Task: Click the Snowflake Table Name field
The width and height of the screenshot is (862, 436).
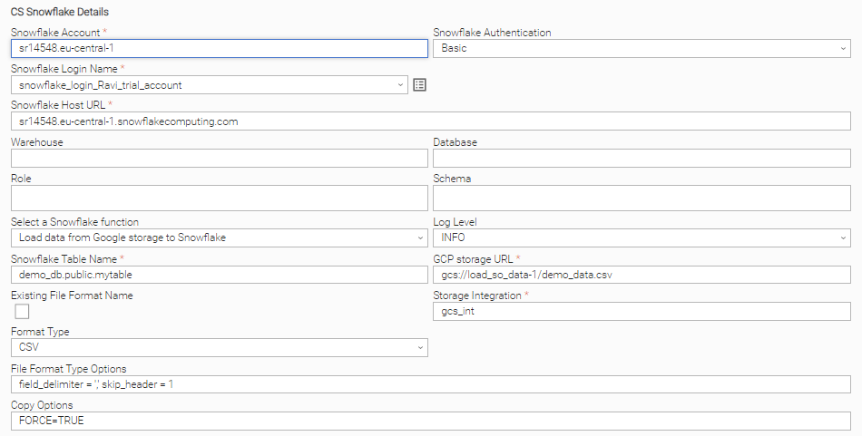Action: 220,275
